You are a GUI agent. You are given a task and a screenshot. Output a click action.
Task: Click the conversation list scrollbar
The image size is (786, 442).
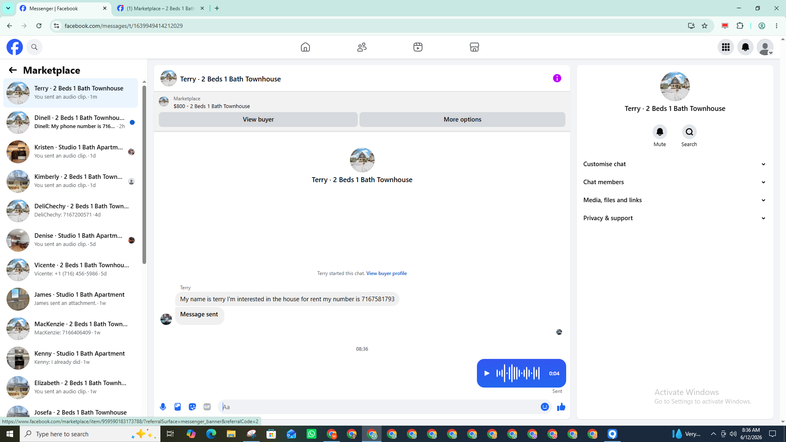[144, 174]
